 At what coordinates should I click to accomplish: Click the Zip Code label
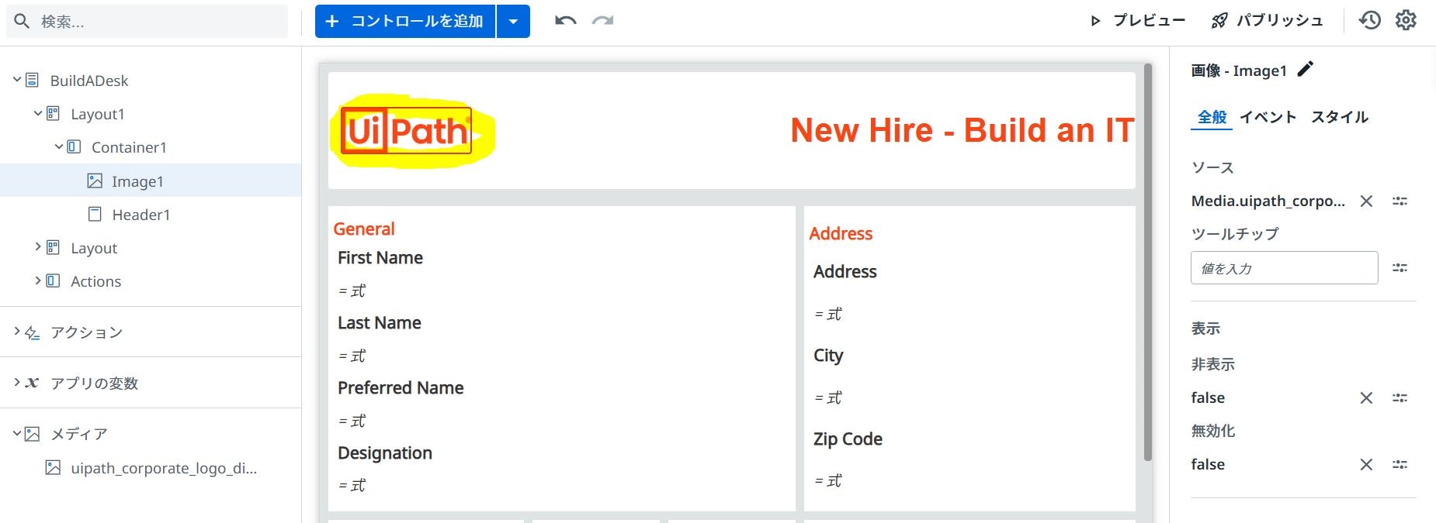point(848,439)
